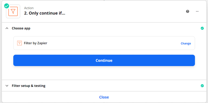Click the connector line below the Close row
Viewport: 208px width, 103px height.
click(104, 102)
